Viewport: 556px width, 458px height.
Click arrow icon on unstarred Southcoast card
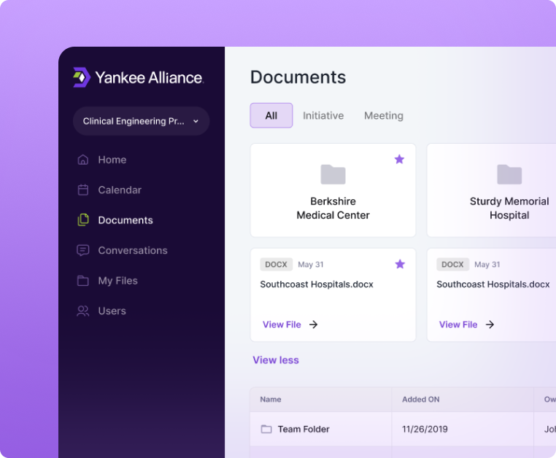490,325
